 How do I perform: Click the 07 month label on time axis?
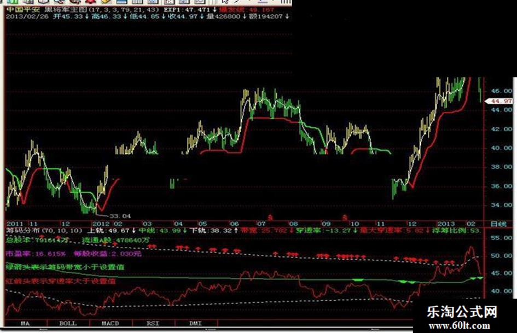(x=262, y=224)
